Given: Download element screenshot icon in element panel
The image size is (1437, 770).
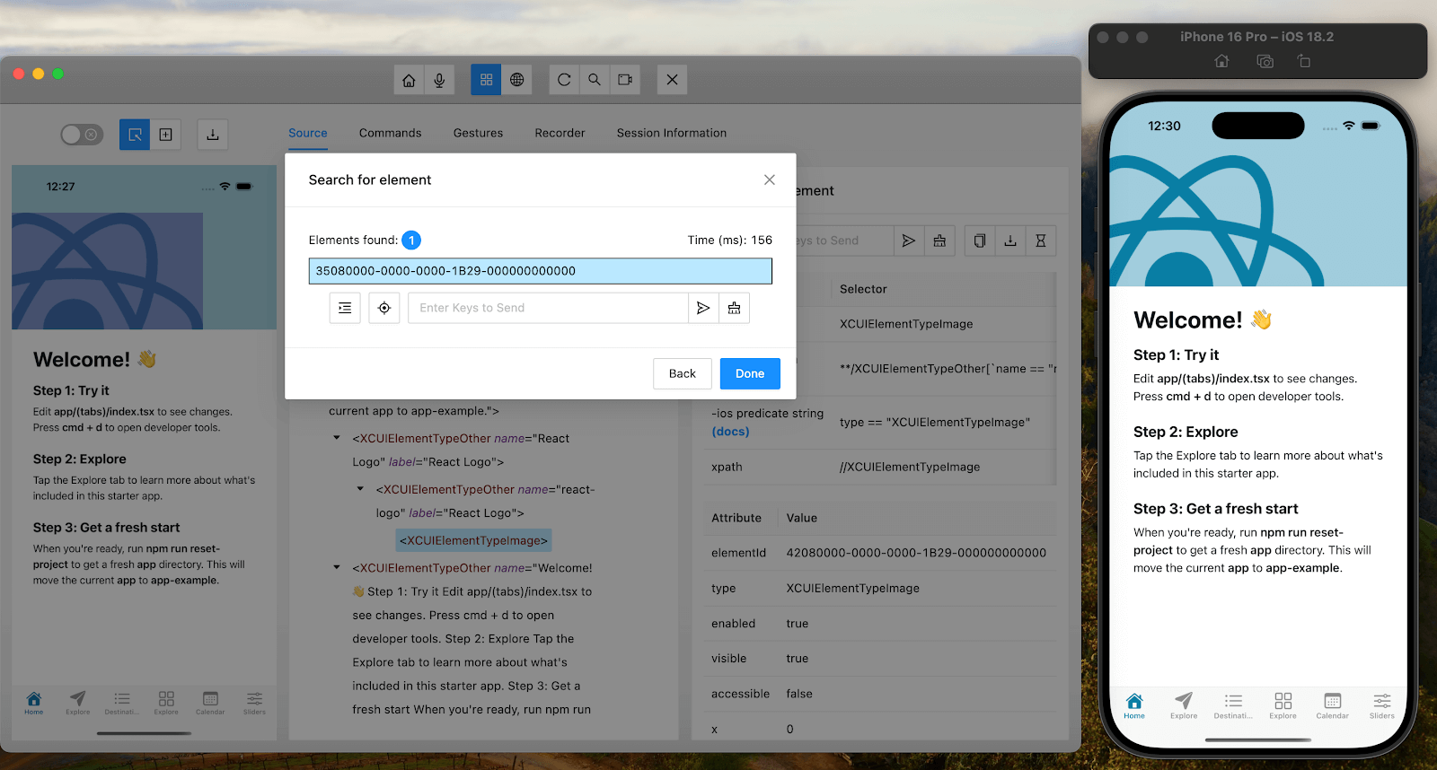Looking at the screenshot, I should tap(1010, 241).
